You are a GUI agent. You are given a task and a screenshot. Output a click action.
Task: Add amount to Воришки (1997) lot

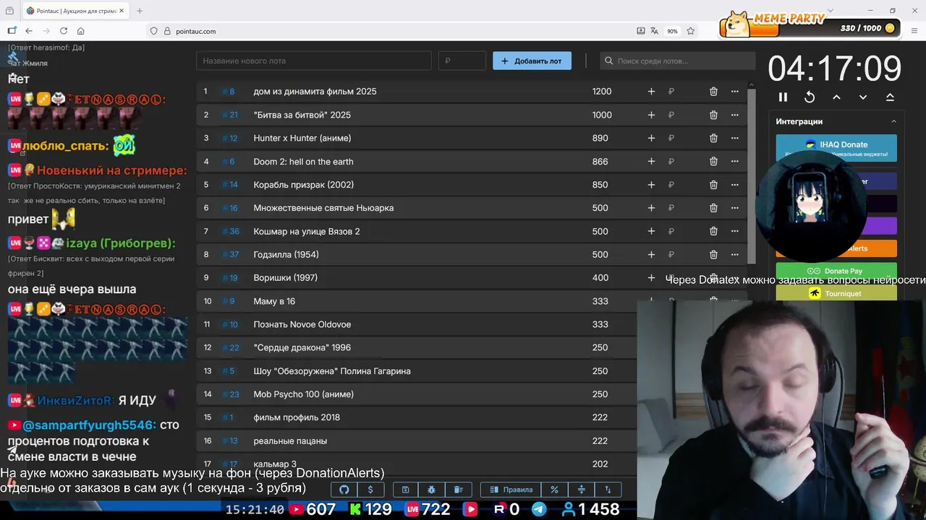(651, 277)
